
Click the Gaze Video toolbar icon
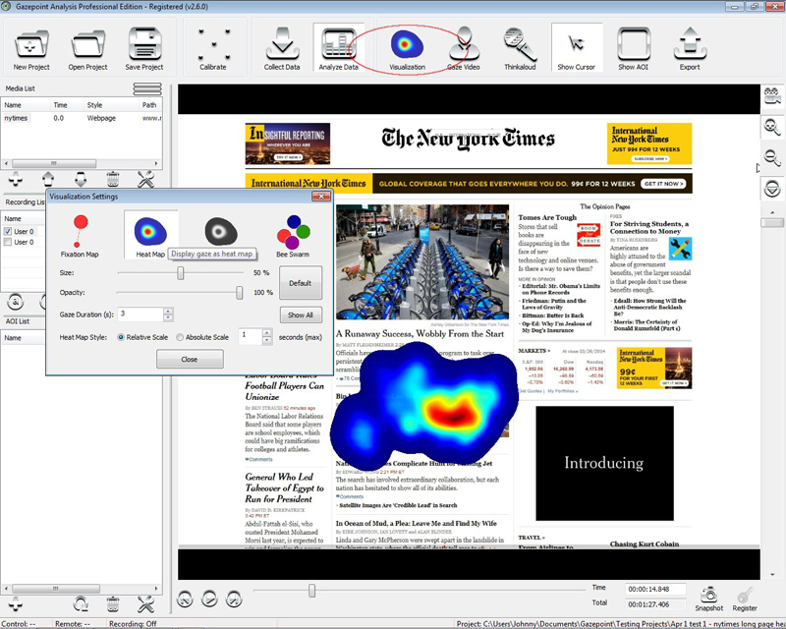coord(464,49)
